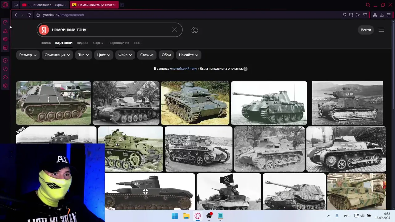Open Easy Setup sliders icon
The image size is (395, 222).
[x=389, y=15]
